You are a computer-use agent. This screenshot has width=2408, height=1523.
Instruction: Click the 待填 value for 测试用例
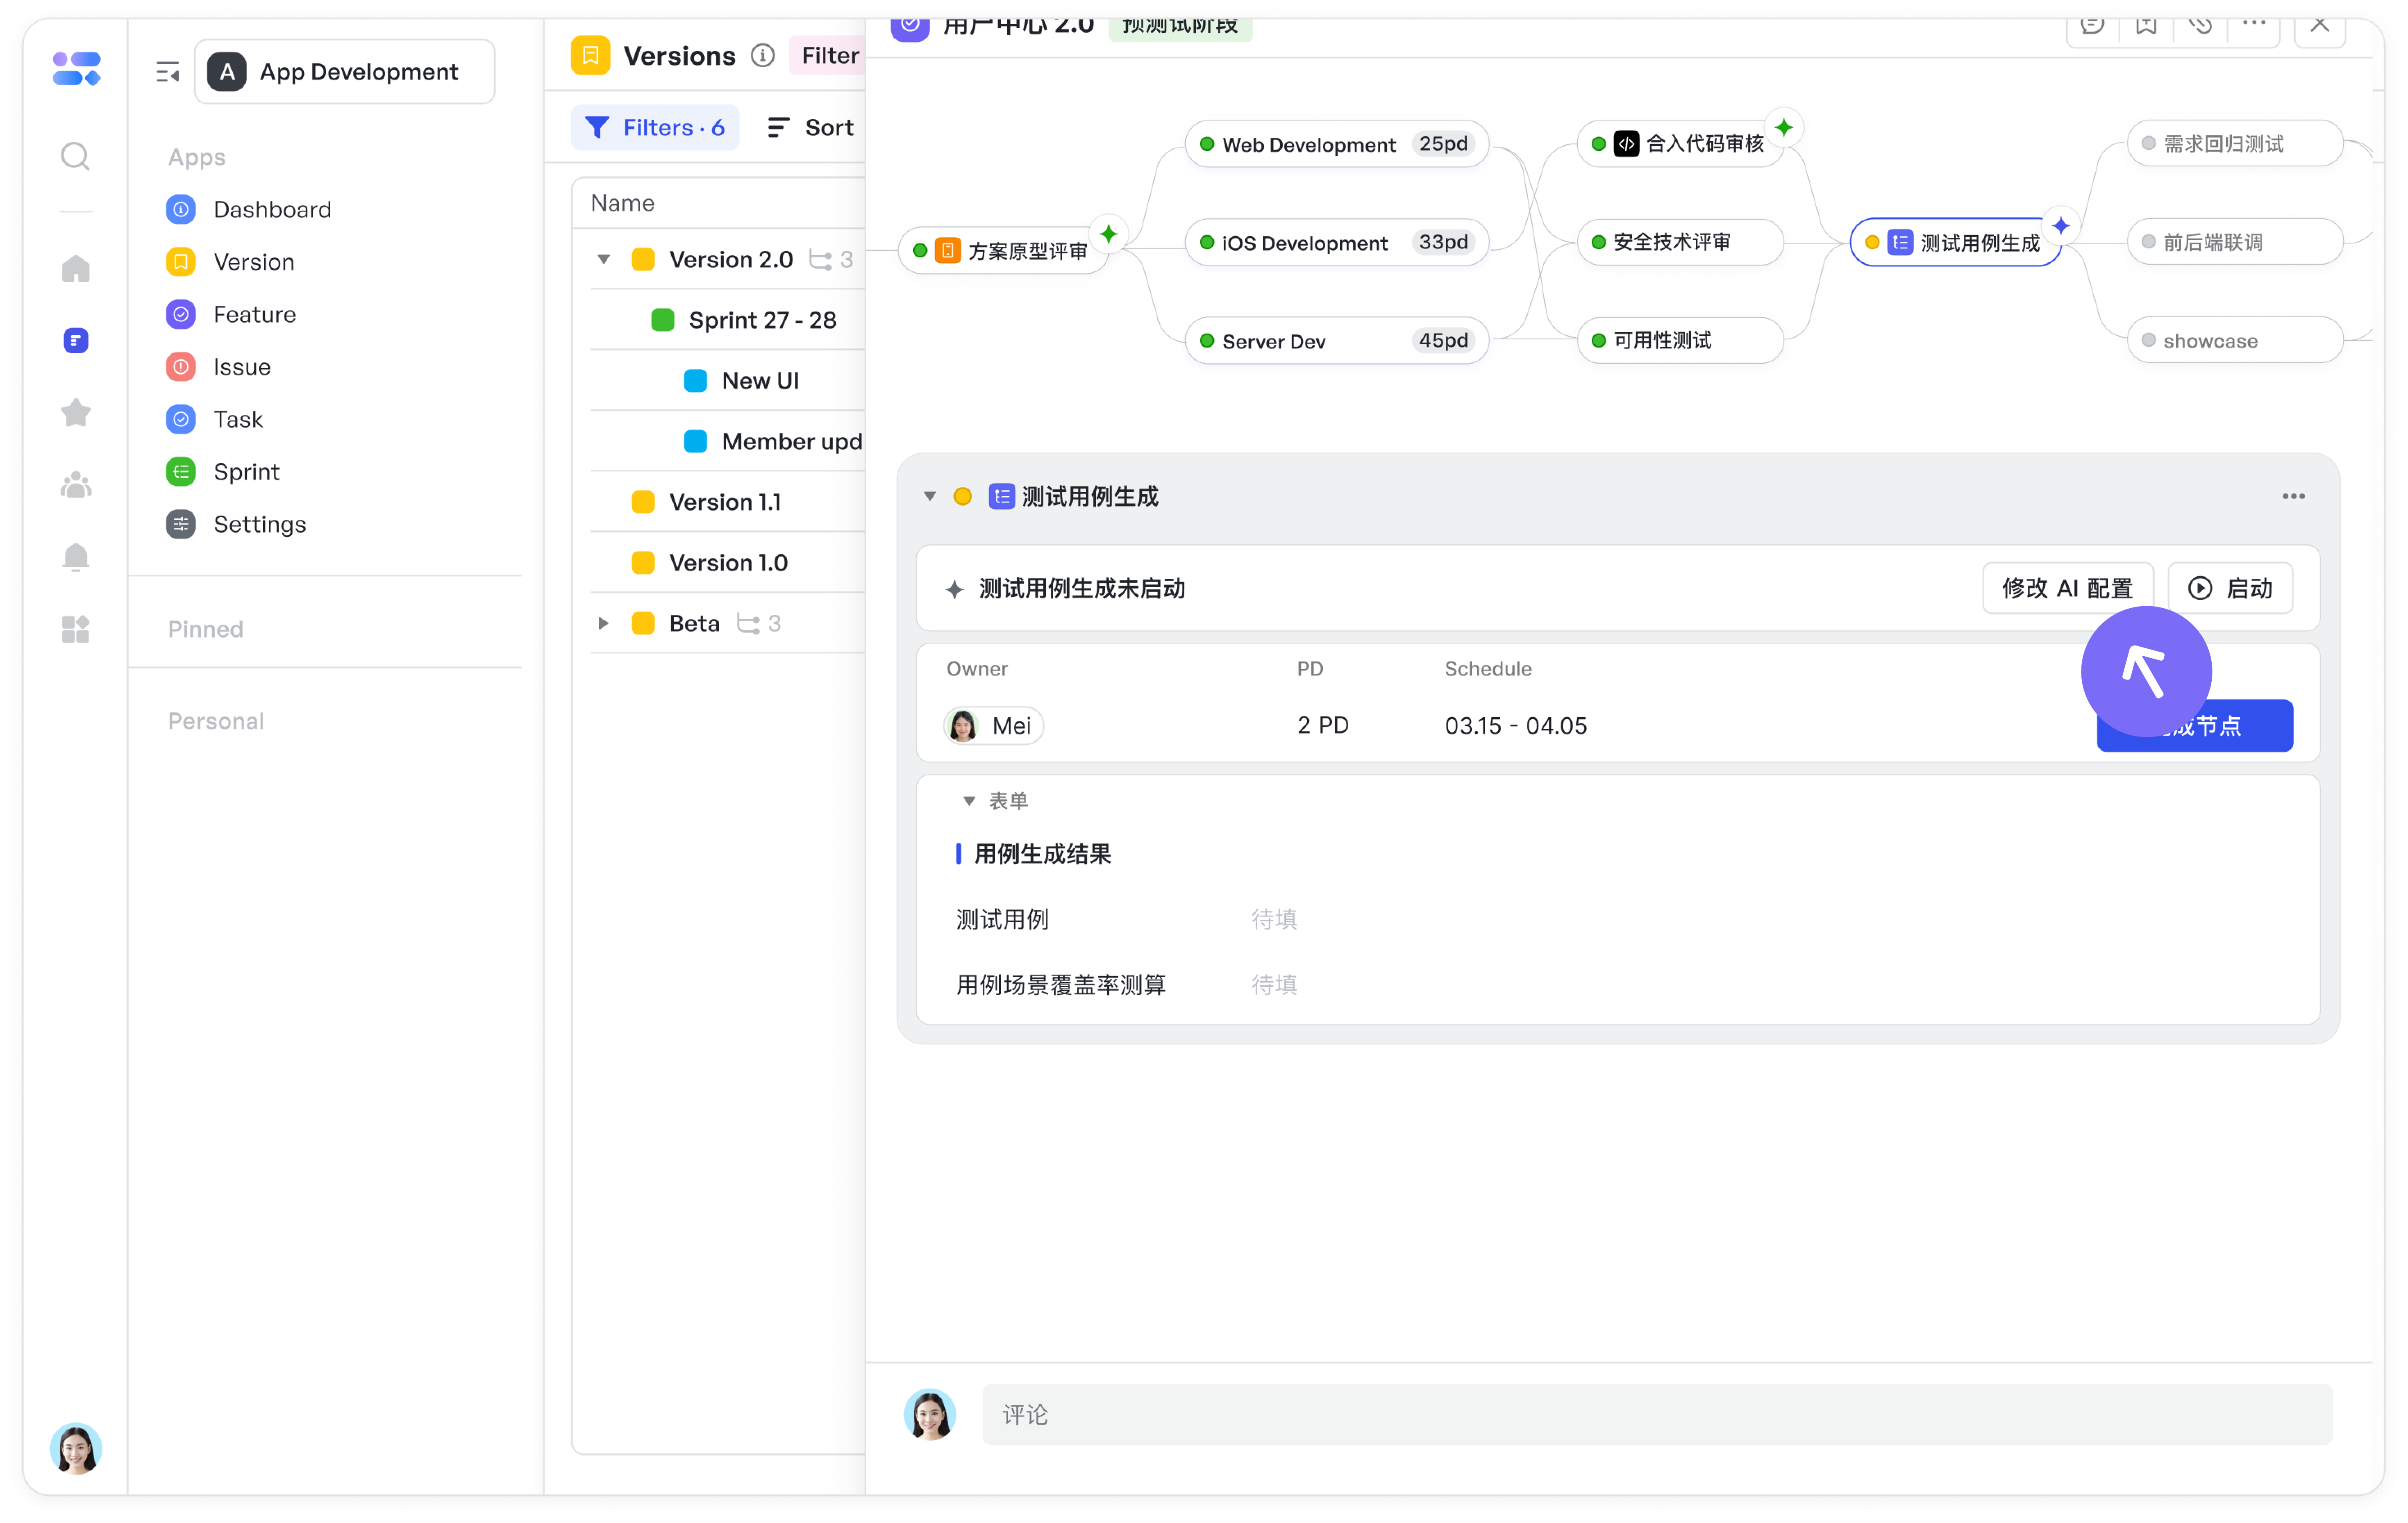(1274, 920)
